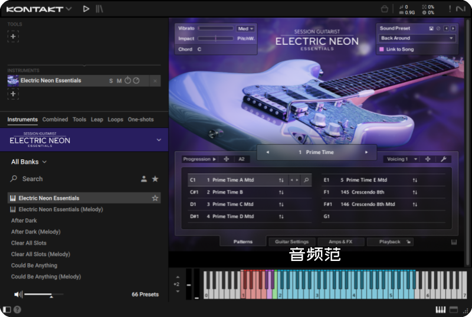The height and width of the screenshot is (317, 472).
Task: Toggle the Link to Song checkbox
Action: click(x=382, y=50)
